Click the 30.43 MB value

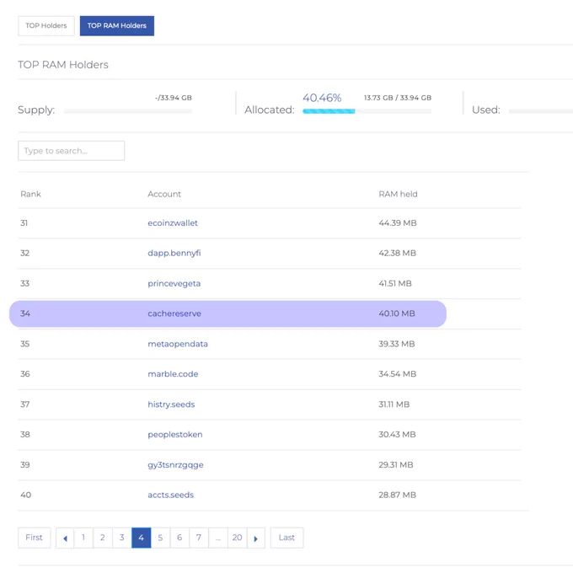point(397,435)
